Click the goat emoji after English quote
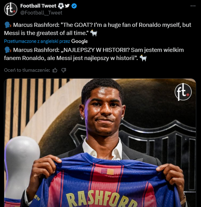The image size is (201, 207). tap(94, 33)
